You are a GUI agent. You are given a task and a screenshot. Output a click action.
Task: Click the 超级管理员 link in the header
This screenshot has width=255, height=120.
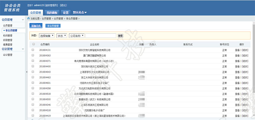[x=51, y=5]
